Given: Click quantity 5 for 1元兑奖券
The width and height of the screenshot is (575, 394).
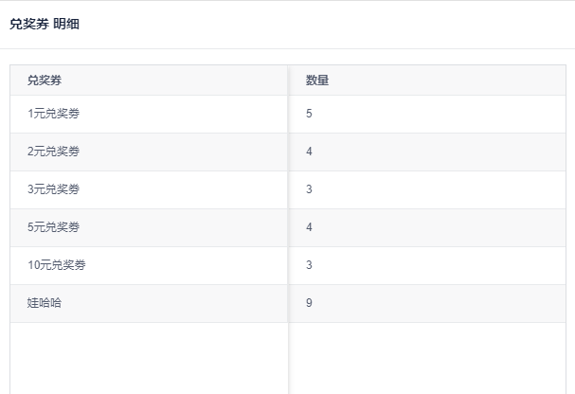Looking at the screenshot, I should (309, 114).
